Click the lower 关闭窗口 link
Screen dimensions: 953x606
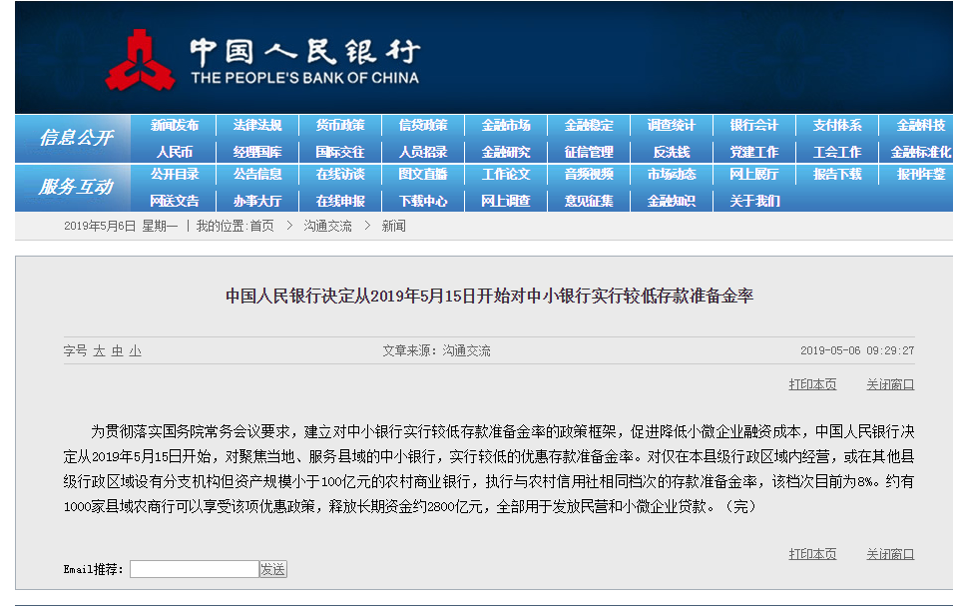[890, 554]
